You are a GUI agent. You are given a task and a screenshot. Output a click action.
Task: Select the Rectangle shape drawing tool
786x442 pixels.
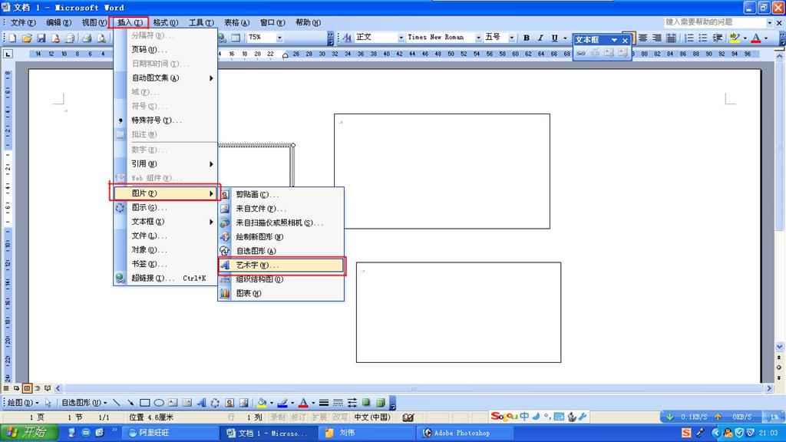pyautogui.click(x=145, y=403)
